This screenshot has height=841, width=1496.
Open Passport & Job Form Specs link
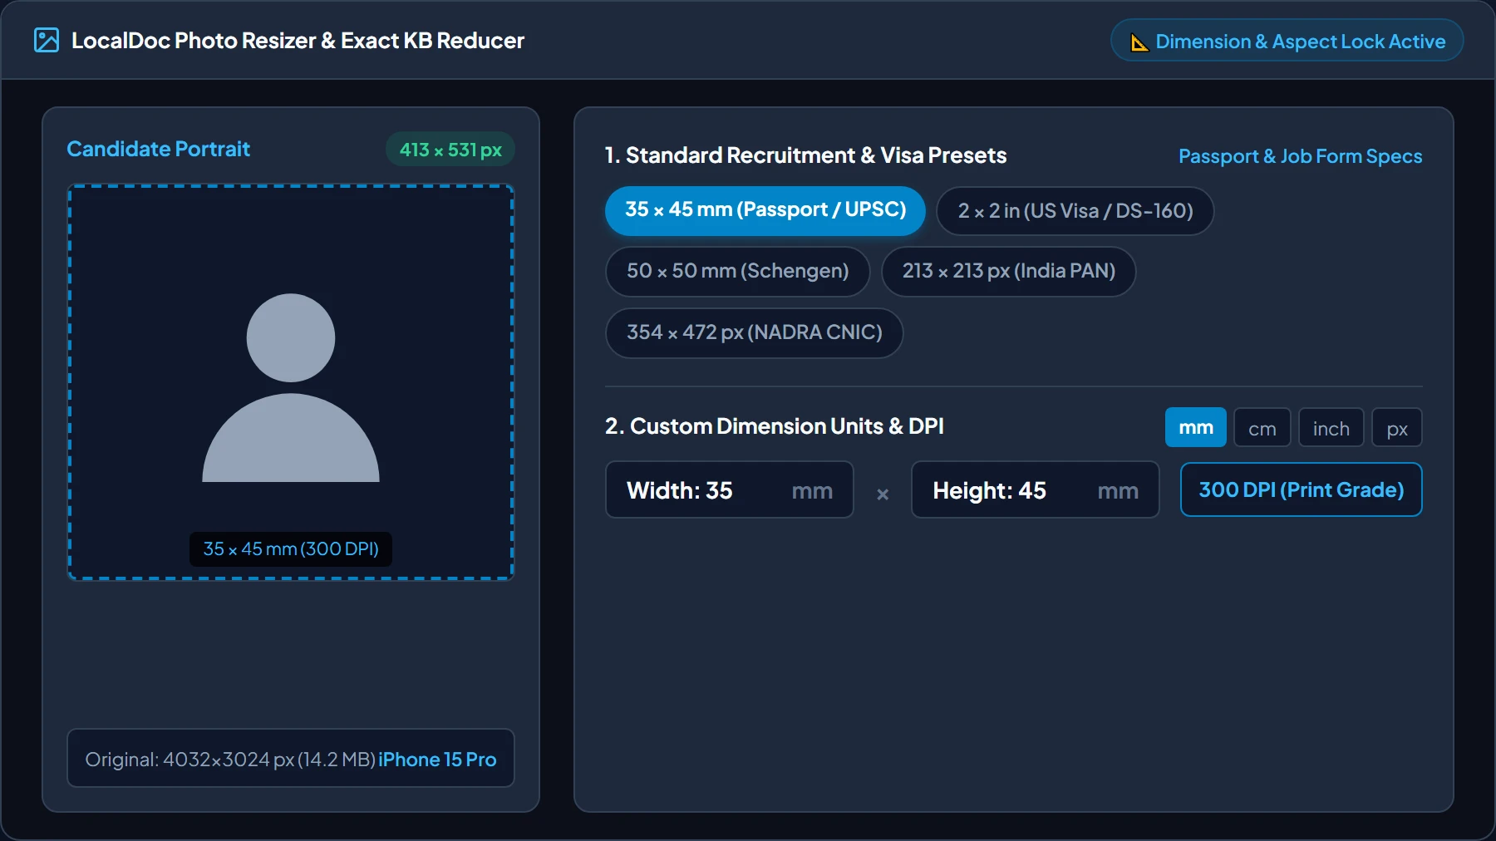pyautogui.click(x=1301, y=156)
